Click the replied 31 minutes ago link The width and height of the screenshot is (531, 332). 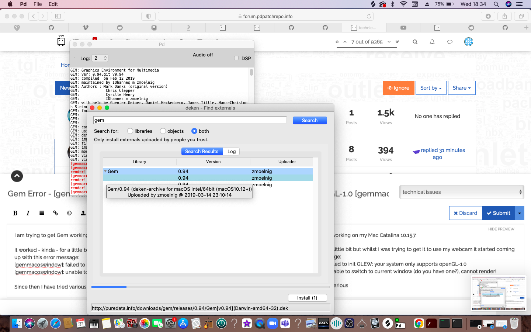pyautogui.click(x=442, y=153)
